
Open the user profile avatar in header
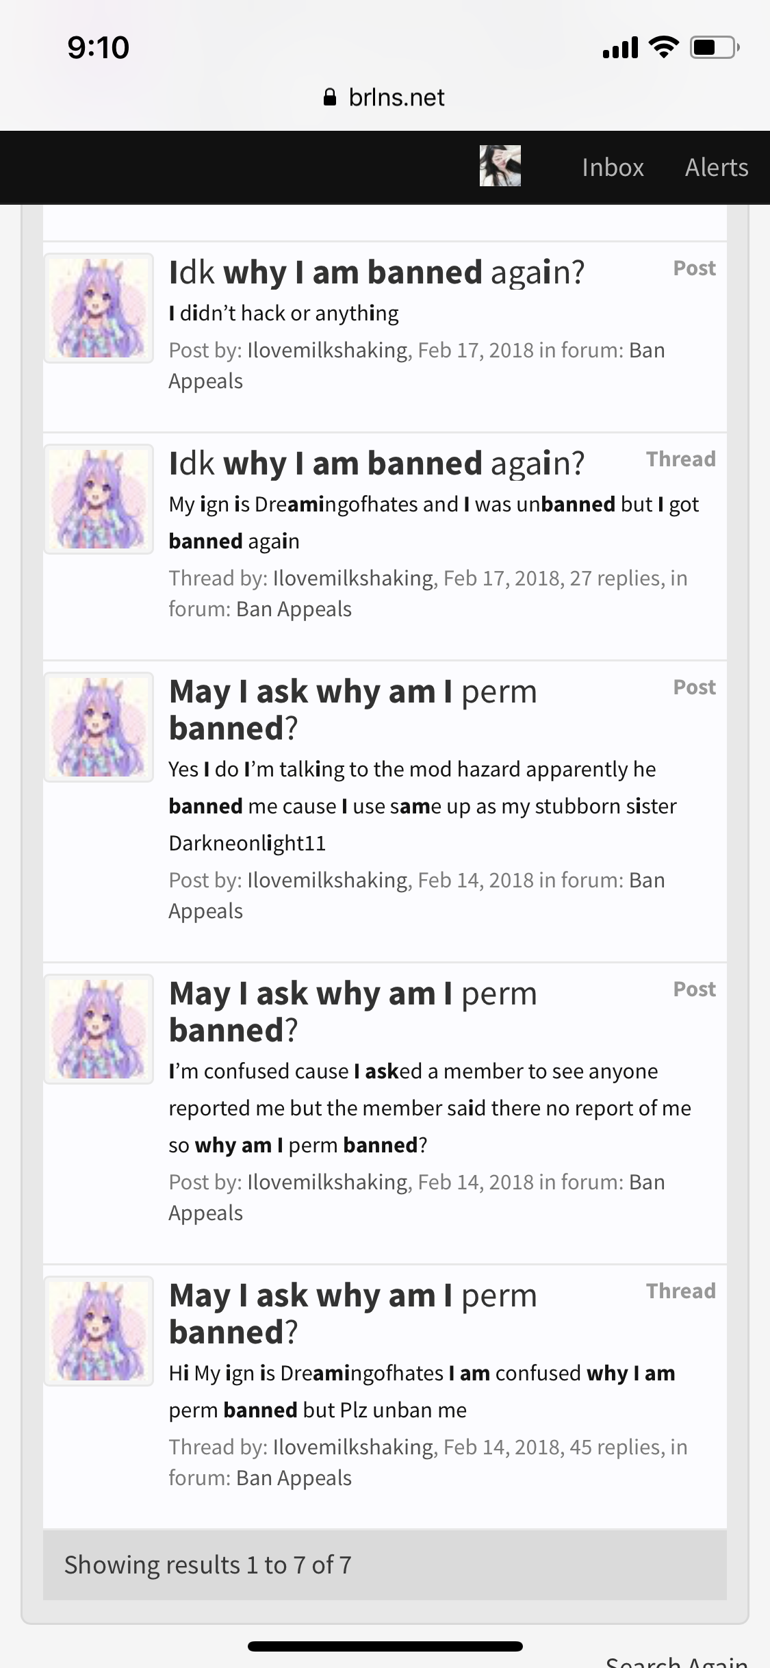click(500, 166)
